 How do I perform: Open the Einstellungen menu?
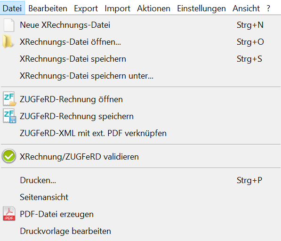[201, 8]
